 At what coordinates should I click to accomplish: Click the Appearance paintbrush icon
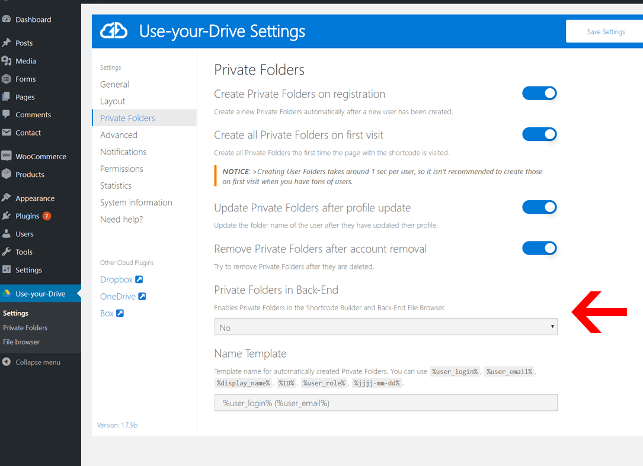(x=6, y=198)
